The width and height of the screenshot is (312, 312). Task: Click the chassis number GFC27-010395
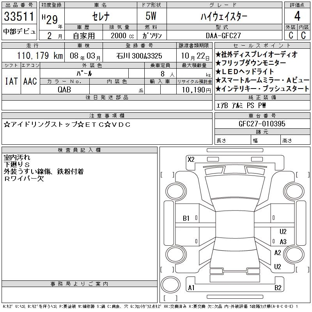tap(262, 124)
